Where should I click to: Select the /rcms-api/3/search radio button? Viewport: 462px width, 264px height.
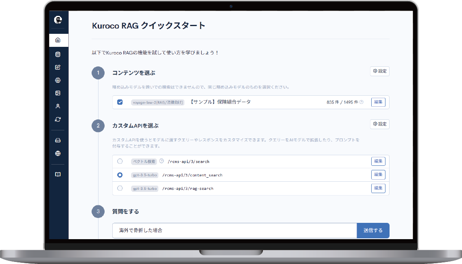(x=120, y=161)
